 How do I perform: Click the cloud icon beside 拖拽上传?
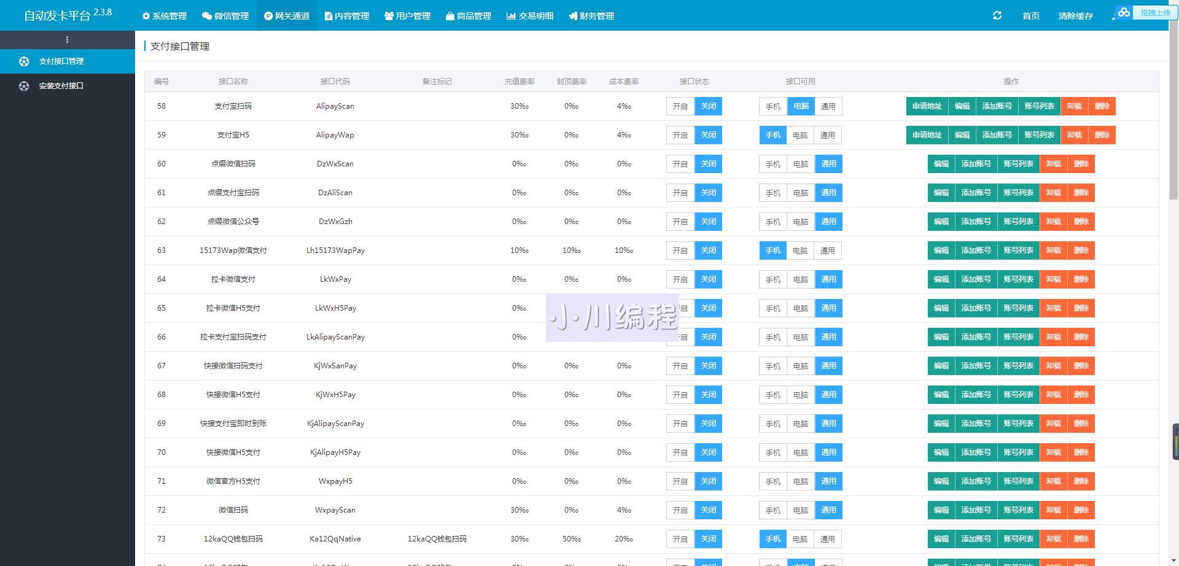point(1124,12)
